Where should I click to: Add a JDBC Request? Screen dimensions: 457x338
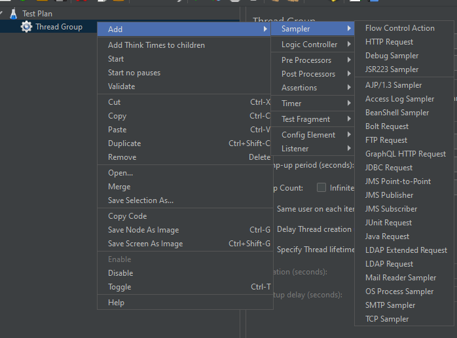(404, 168)
